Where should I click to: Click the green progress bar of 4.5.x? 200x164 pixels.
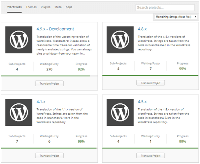pyautogui.click(x=150, y=148)
